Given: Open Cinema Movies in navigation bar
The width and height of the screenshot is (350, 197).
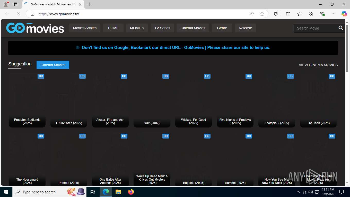Looking at the screenshot, I should 193,28.
